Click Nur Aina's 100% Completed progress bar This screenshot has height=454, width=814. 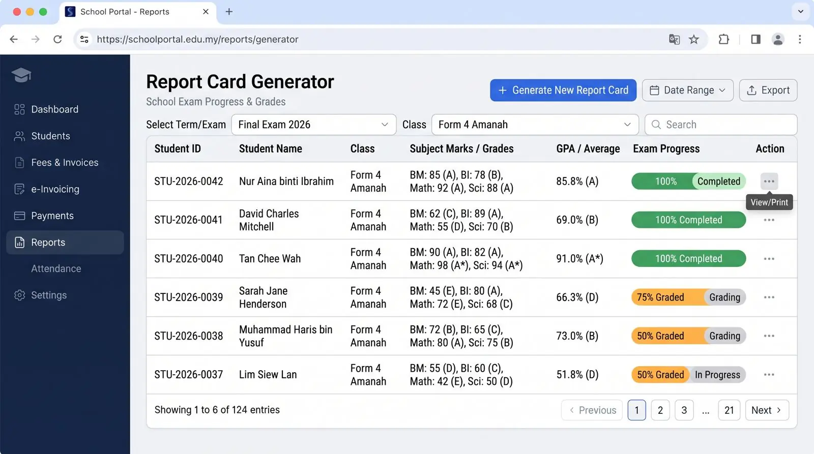[688, 181]
